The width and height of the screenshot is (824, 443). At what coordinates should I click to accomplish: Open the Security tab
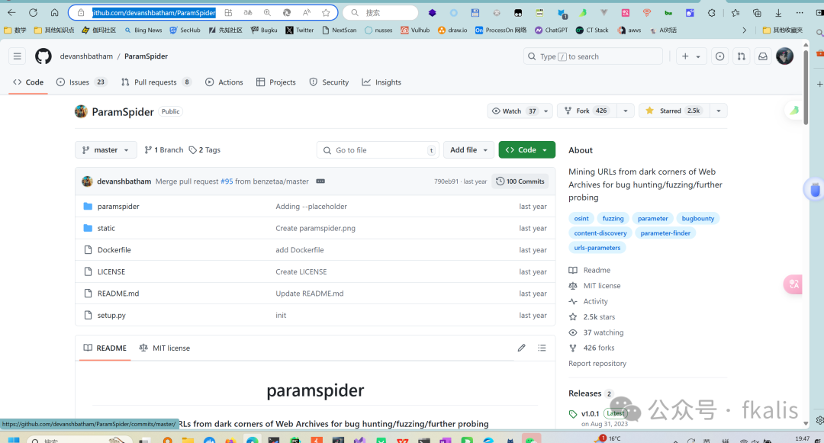(329, 82)
